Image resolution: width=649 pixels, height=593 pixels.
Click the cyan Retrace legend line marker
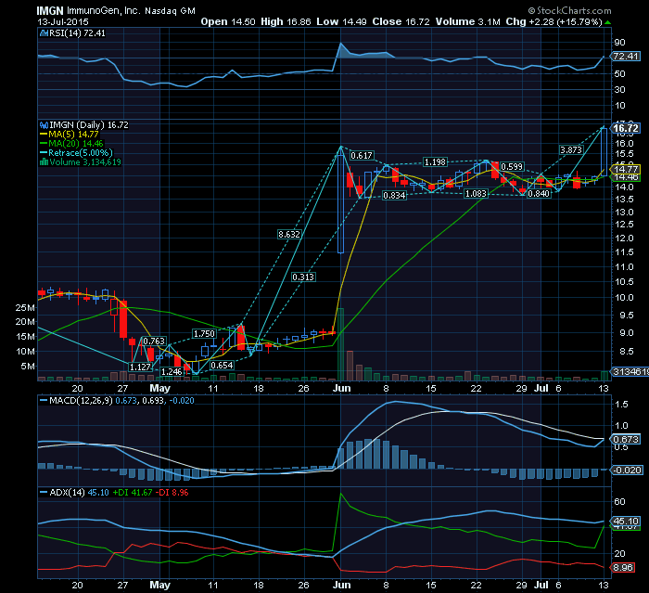tap(44, 153)
